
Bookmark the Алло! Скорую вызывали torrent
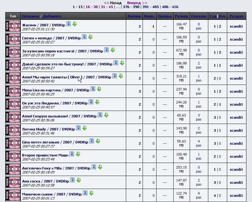point(100,115)
